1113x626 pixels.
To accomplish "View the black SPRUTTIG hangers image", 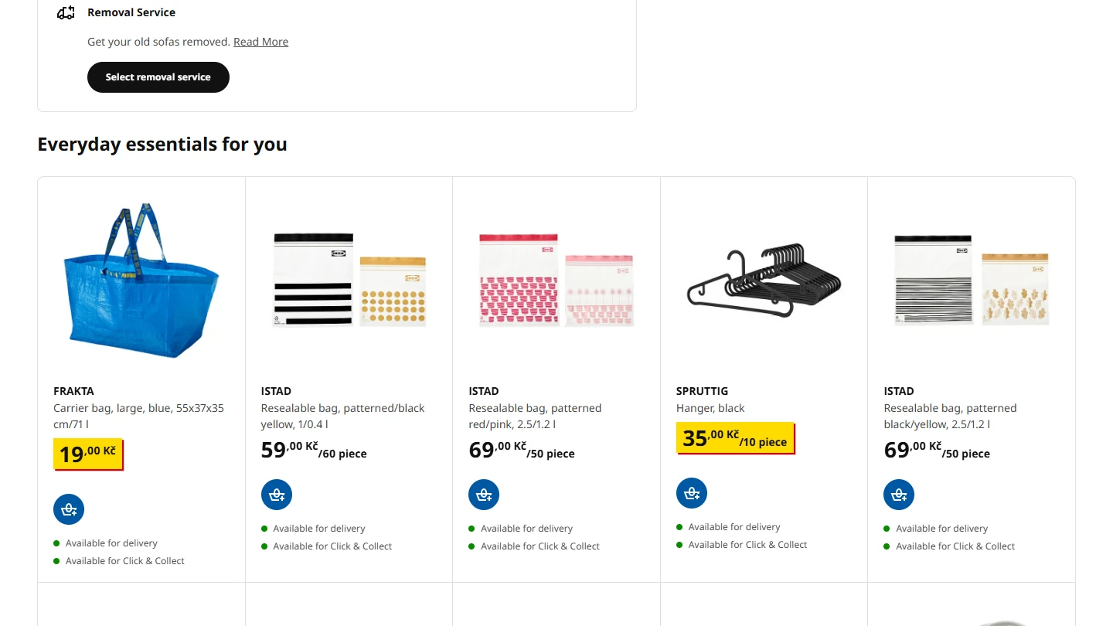I will pos(764,280).
